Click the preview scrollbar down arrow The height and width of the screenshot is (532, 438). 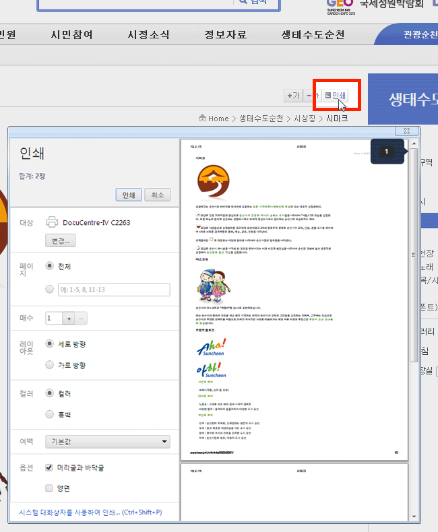(x=414, y=517)
